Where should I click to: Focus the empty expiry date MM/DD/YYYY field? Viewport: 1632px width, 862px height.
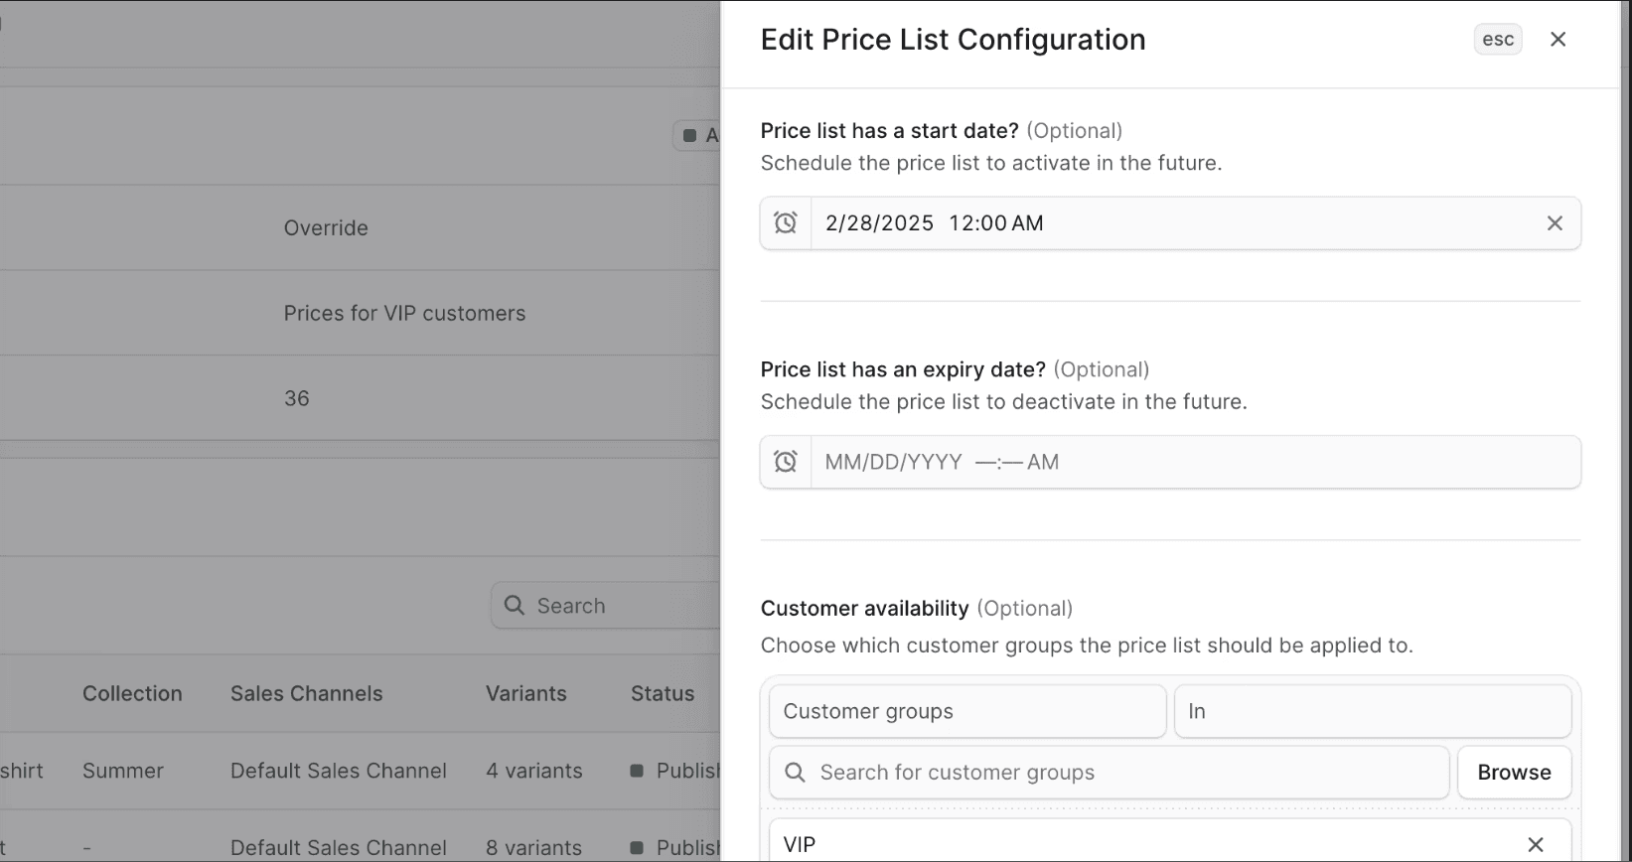[1170, 462]
